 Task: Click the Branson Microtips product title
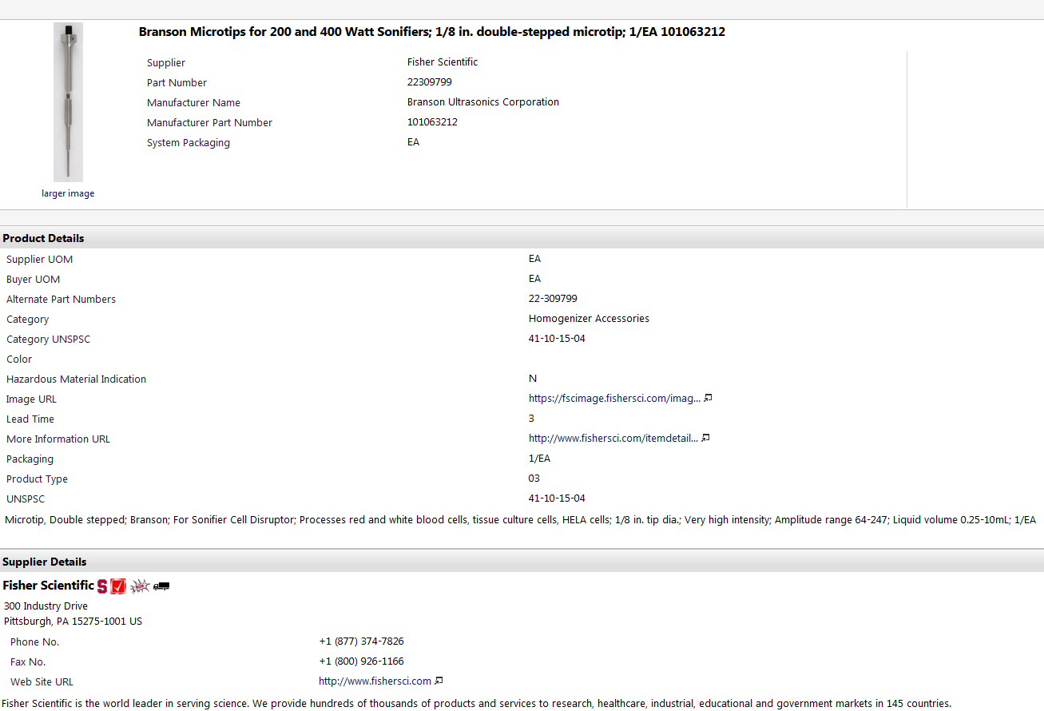431,32
